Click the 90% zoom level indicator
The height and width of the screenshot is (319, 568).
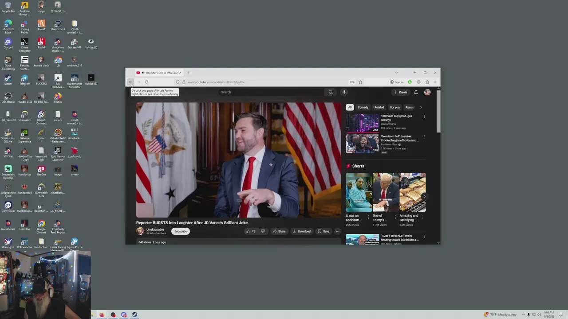[x=352, y=82]
